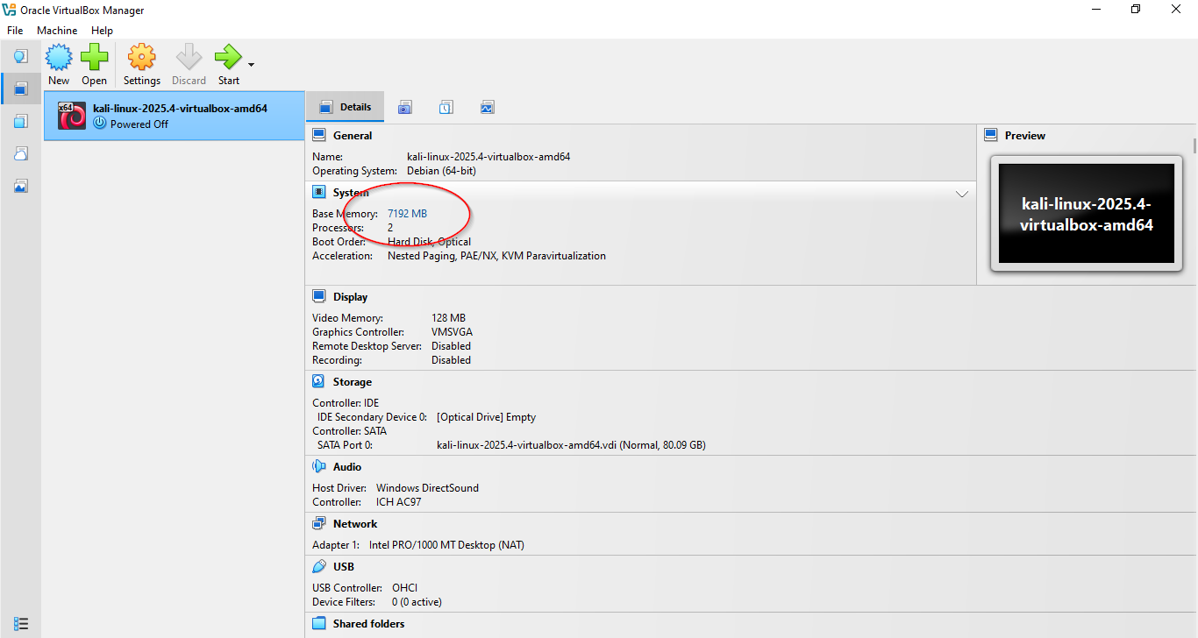Viewport: 1198px width, 638px height.
Task: Open the Logs tab clock icon
Action: point(446,108)
